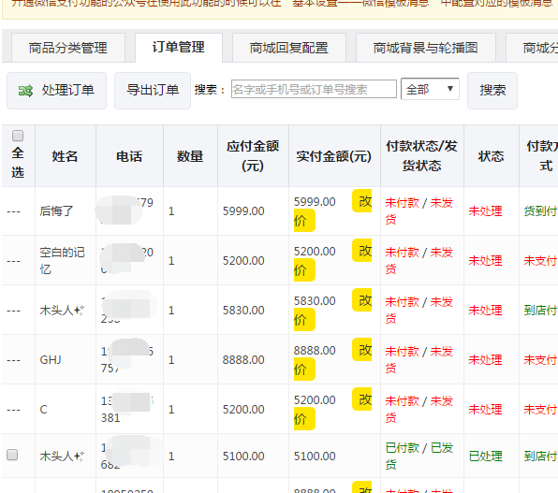The height and width of the screenshot is (493, 558).
Task: Click the green arrows icon beside 处理订单
Action: coord(25,91)
